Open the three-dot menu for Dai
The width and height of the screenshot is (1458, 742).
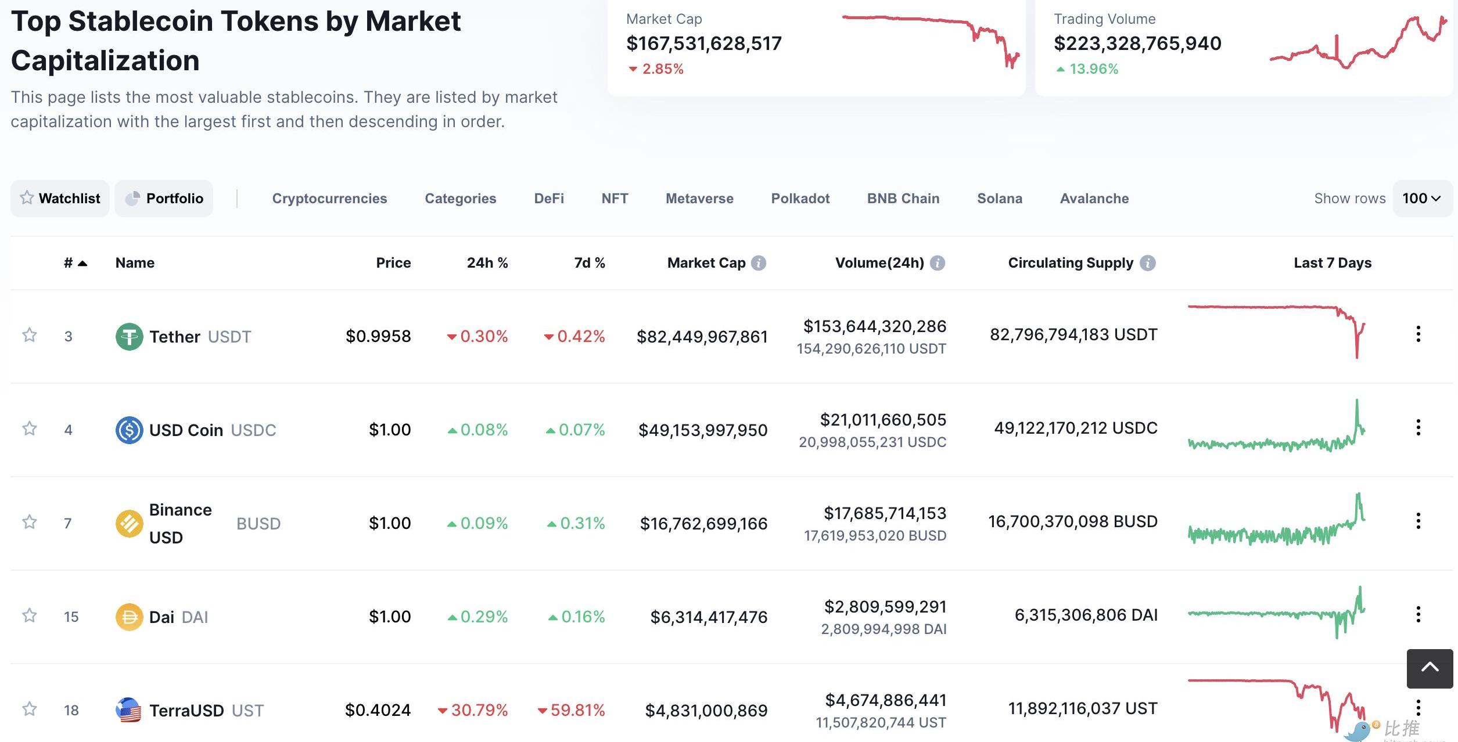pos(1418,614)
